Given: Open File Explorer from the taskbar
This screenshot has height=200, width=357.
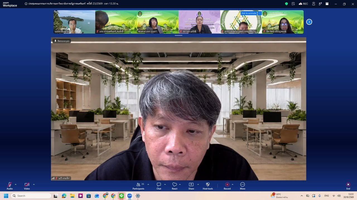Looking at the screenshot, I should (x=72, y=196).
